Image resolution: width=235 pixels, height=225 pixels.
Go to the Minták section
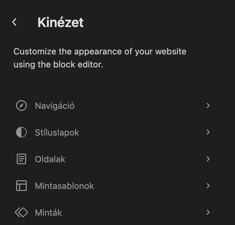(113, 212)
